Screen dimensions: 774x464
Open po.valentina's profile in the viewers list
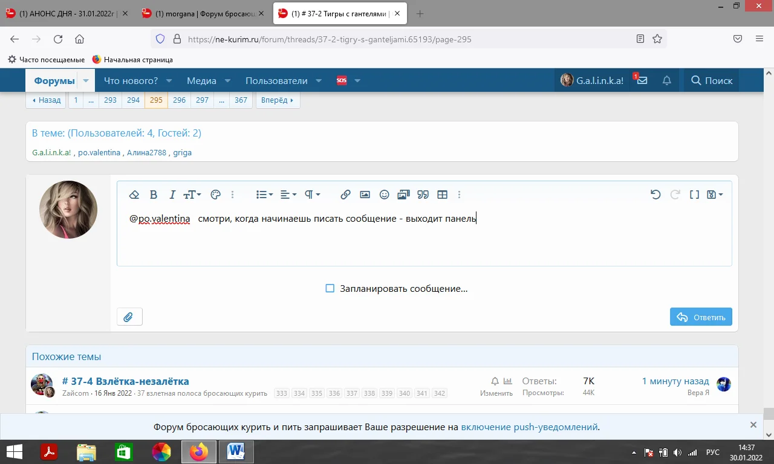click(x=99, y=153)
